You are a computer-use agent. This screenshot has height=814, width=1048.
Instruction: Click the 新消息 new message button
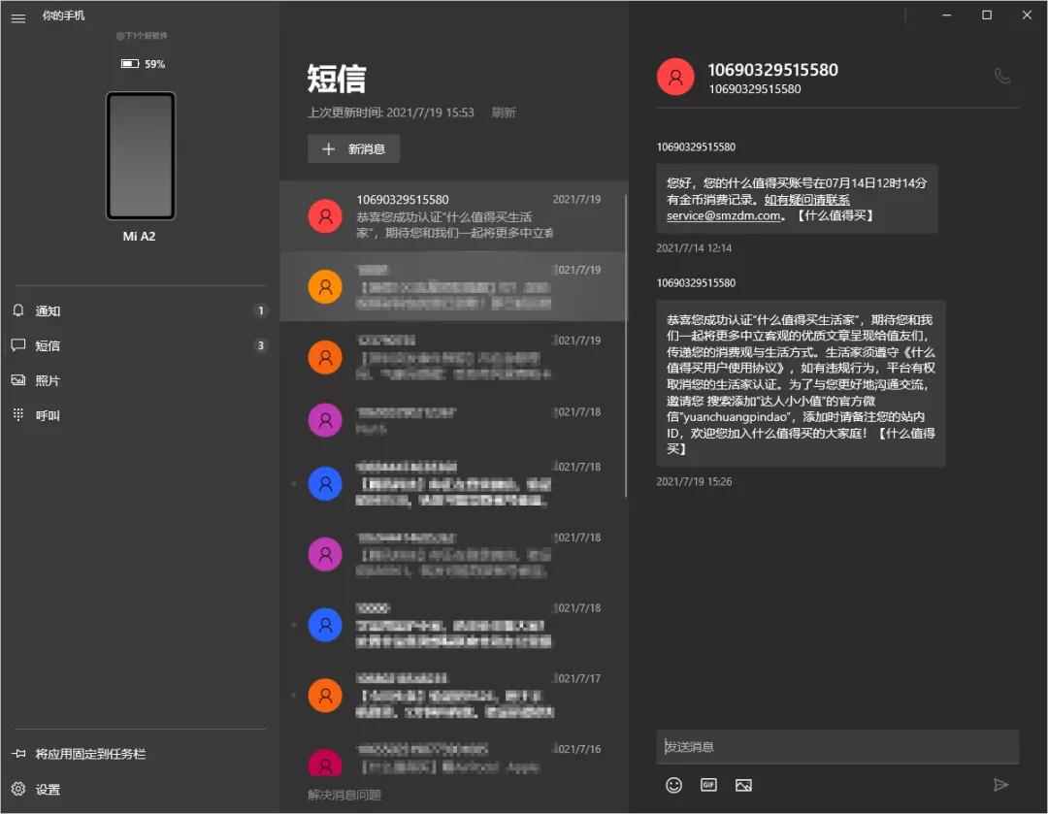pos(353,148)
